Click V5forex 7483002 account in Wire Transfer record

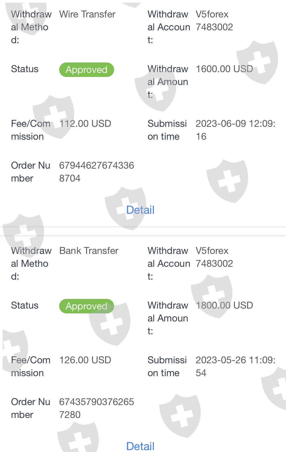point(214,21)
